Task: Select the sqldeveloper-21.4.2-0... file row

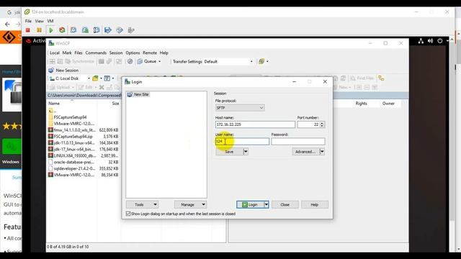Action: point(84,168)
